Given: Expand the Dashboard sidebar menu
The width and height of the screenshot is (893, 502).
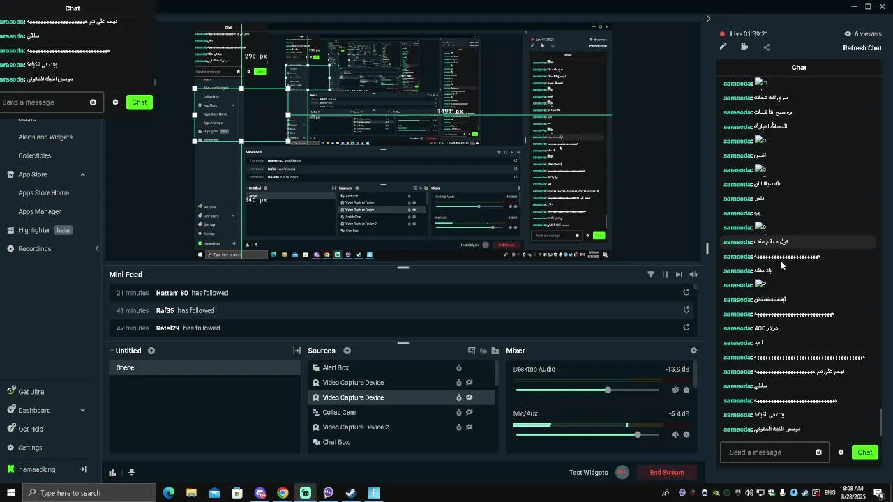Looking at the screenshot, I should 82,411.
